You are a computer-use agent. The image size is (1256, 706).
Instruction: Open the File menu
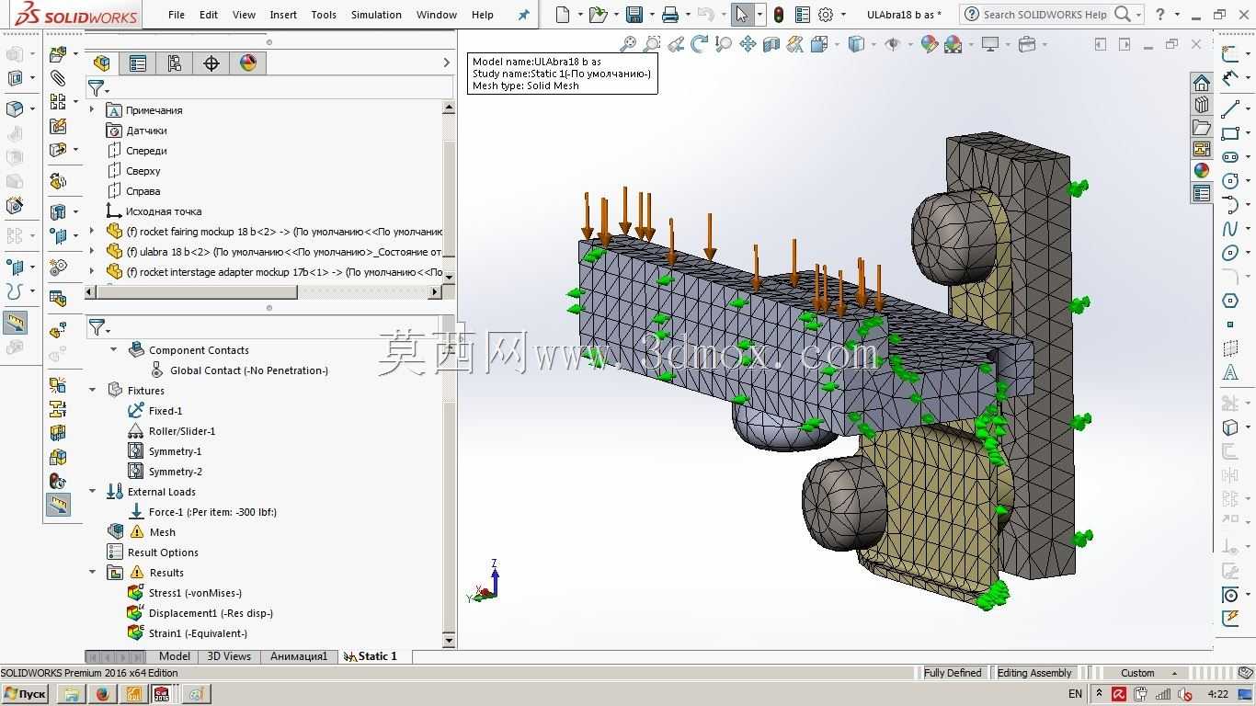click(177, 15)
